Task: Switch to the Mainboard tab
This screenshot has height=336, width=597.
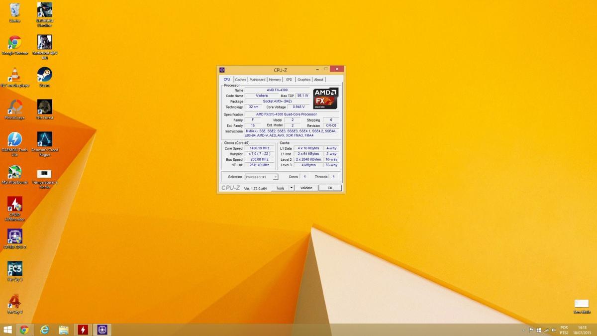Action: (258, 80)
